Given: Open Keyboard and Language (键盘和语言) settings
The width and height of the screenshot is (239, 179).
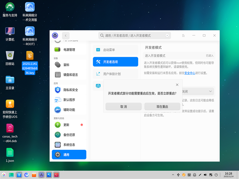Looking at the screenshot, I should click(69, 74).
